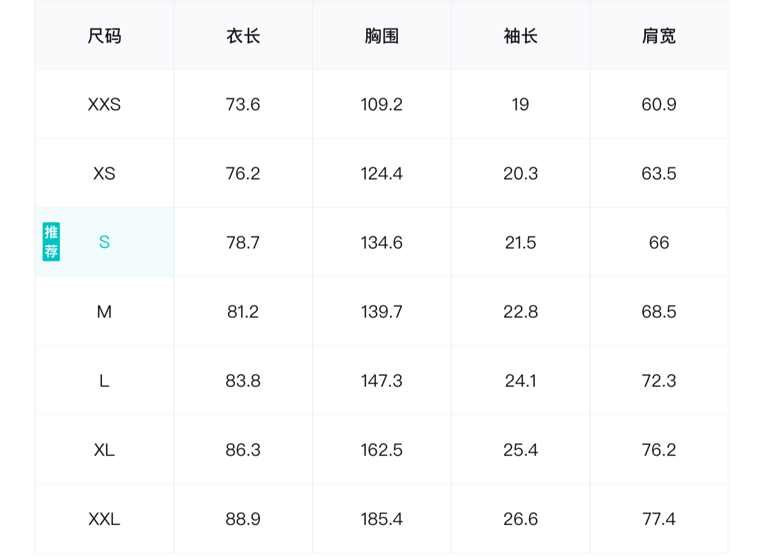Select the XXS size row label
This screenshot has width=760, height=558.
(104, 104)
